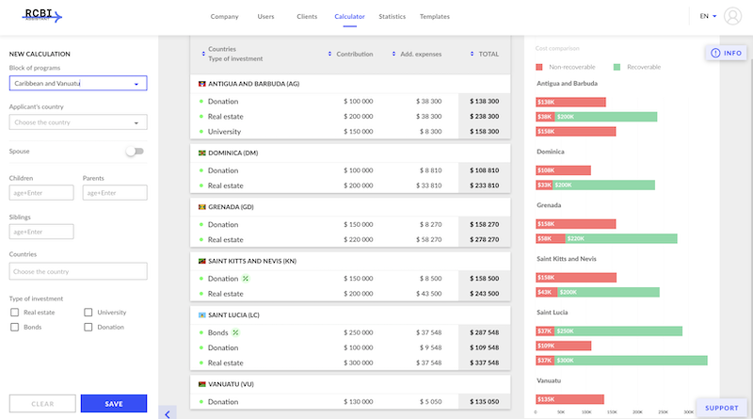Sort by the Contribution column arrows
Image resolution: width=753 pixels, height=419 pixels.
click(329, 54)
